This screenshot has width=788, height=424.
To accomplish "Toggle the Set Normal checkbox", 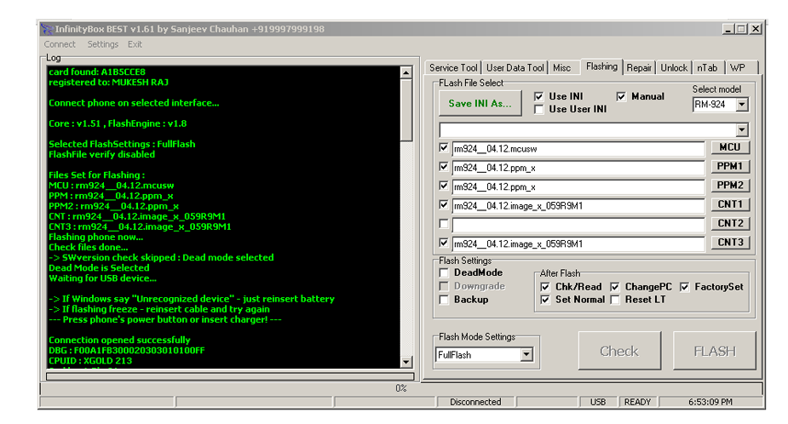I will point(545,300).
